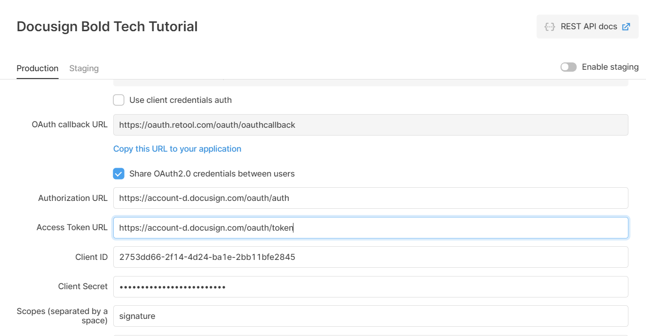Focus the Authorization URL input field
Screen dimensions: 646x336
tap(371, 198)
